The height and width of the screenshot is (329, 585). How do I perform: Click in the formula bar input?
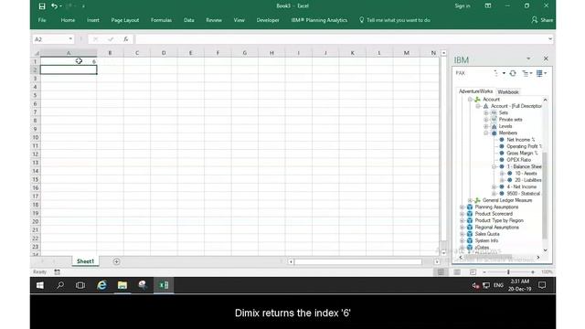(341, 39)
